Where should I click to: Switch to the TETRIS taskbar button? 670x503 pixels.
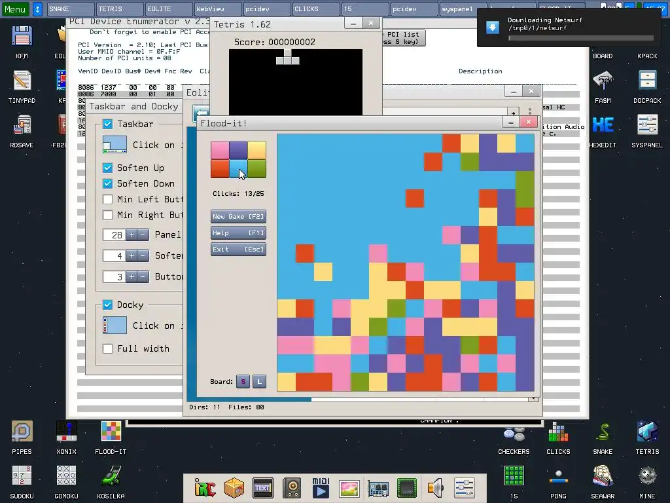(x=120, y=9)
